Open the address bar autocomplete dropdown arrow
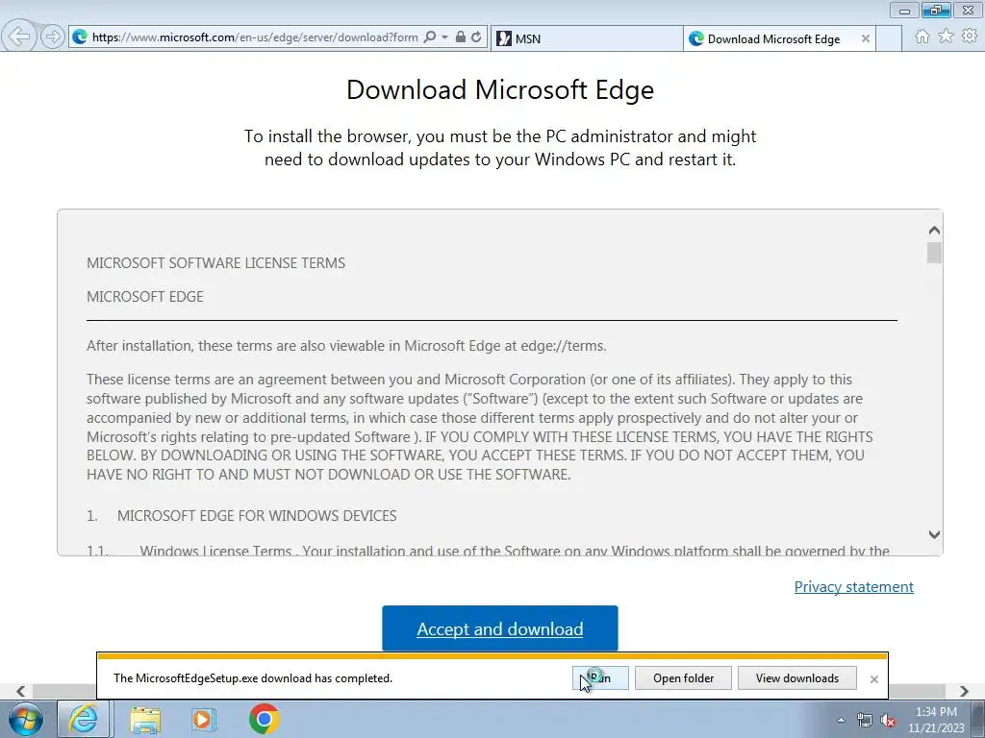This screenshot has height=738, width=985. [x=444, y=37]
